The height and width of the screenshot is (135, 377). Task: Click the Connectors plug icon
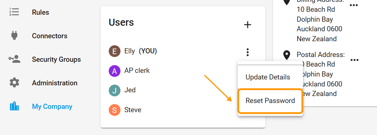pos(14,35)
